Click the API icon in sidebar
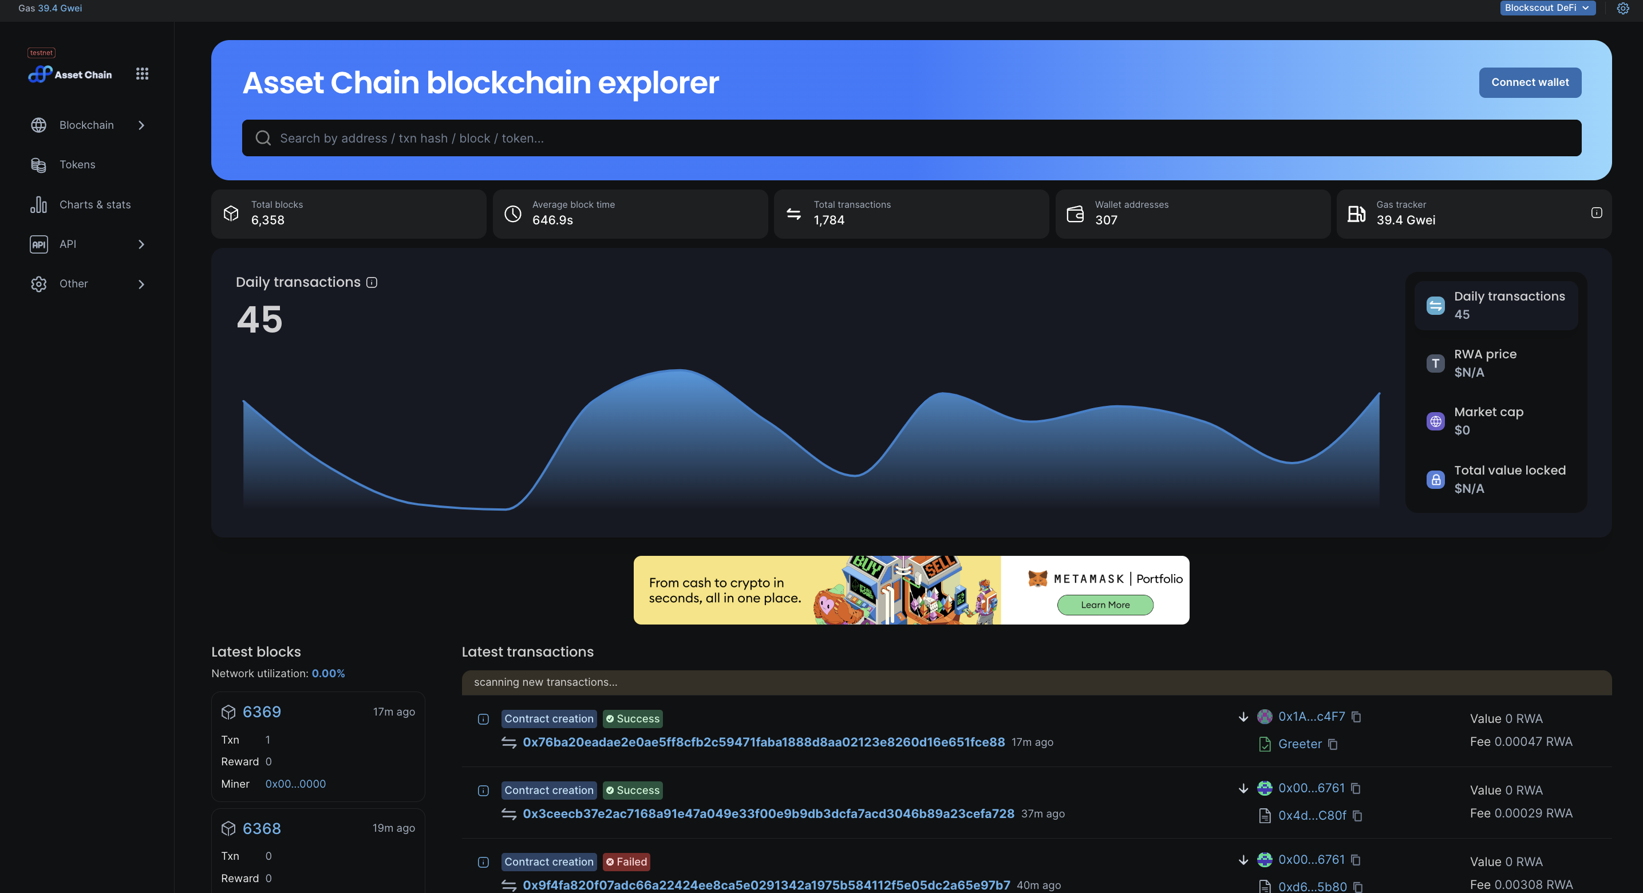The image size is (1643, 893). click(39, 244)
